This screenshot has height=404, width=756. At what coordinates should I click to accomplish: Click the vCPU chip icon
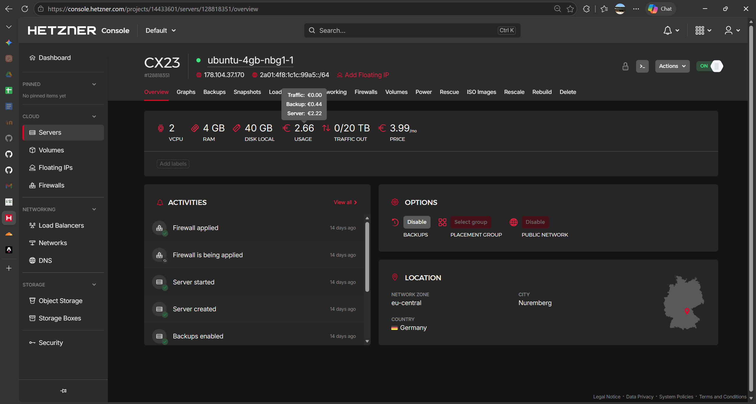pos(161,128)
